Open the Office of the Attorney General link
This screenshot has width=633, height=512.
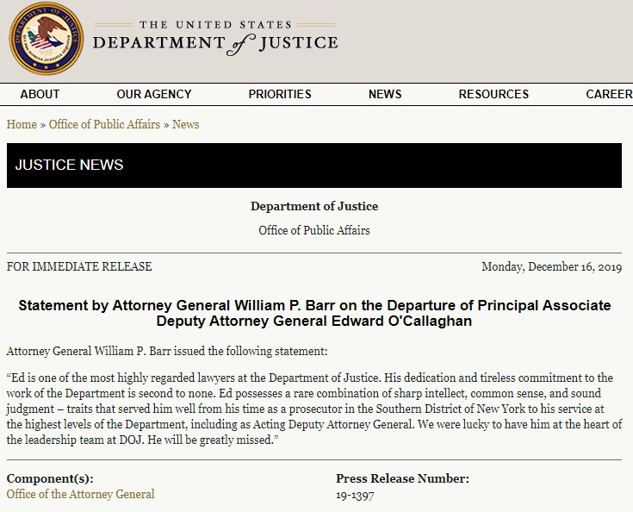click(80, 494)
